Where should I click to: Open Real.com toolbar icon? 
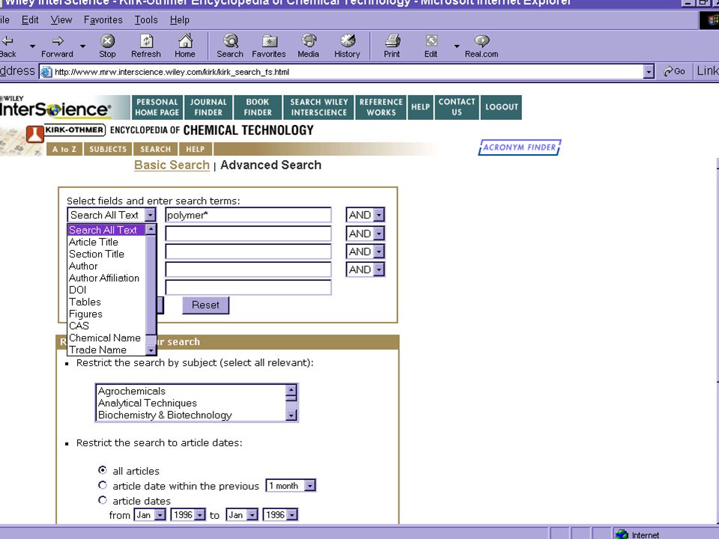pyautogui.click(x=482, y=41)
